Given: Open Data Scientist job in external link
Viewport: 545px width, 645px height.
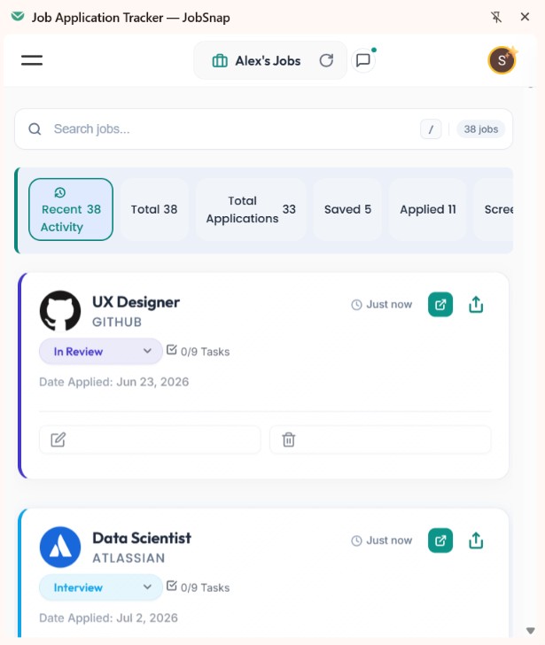Looking at the screenshot, I should pos(440,540).
